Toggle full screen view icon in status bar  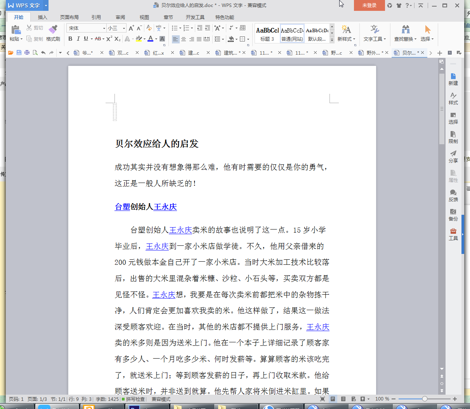click(323, 399)
